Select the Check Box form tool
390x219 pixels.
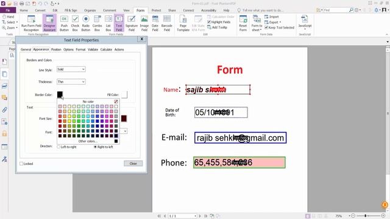click(x=75, y=23)
